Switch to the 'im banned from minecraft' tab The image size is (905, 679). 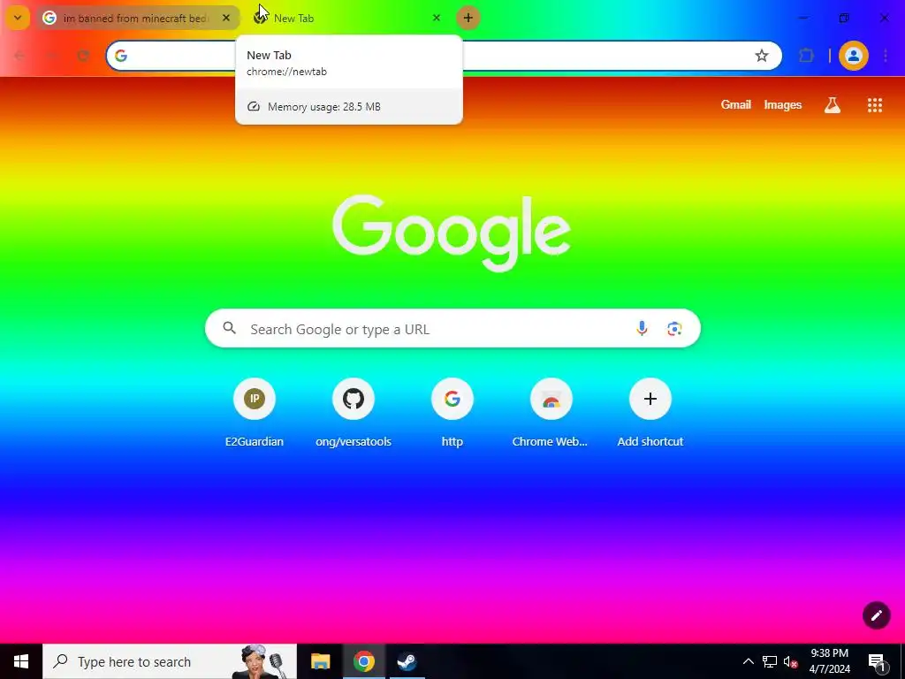(137, 18)
